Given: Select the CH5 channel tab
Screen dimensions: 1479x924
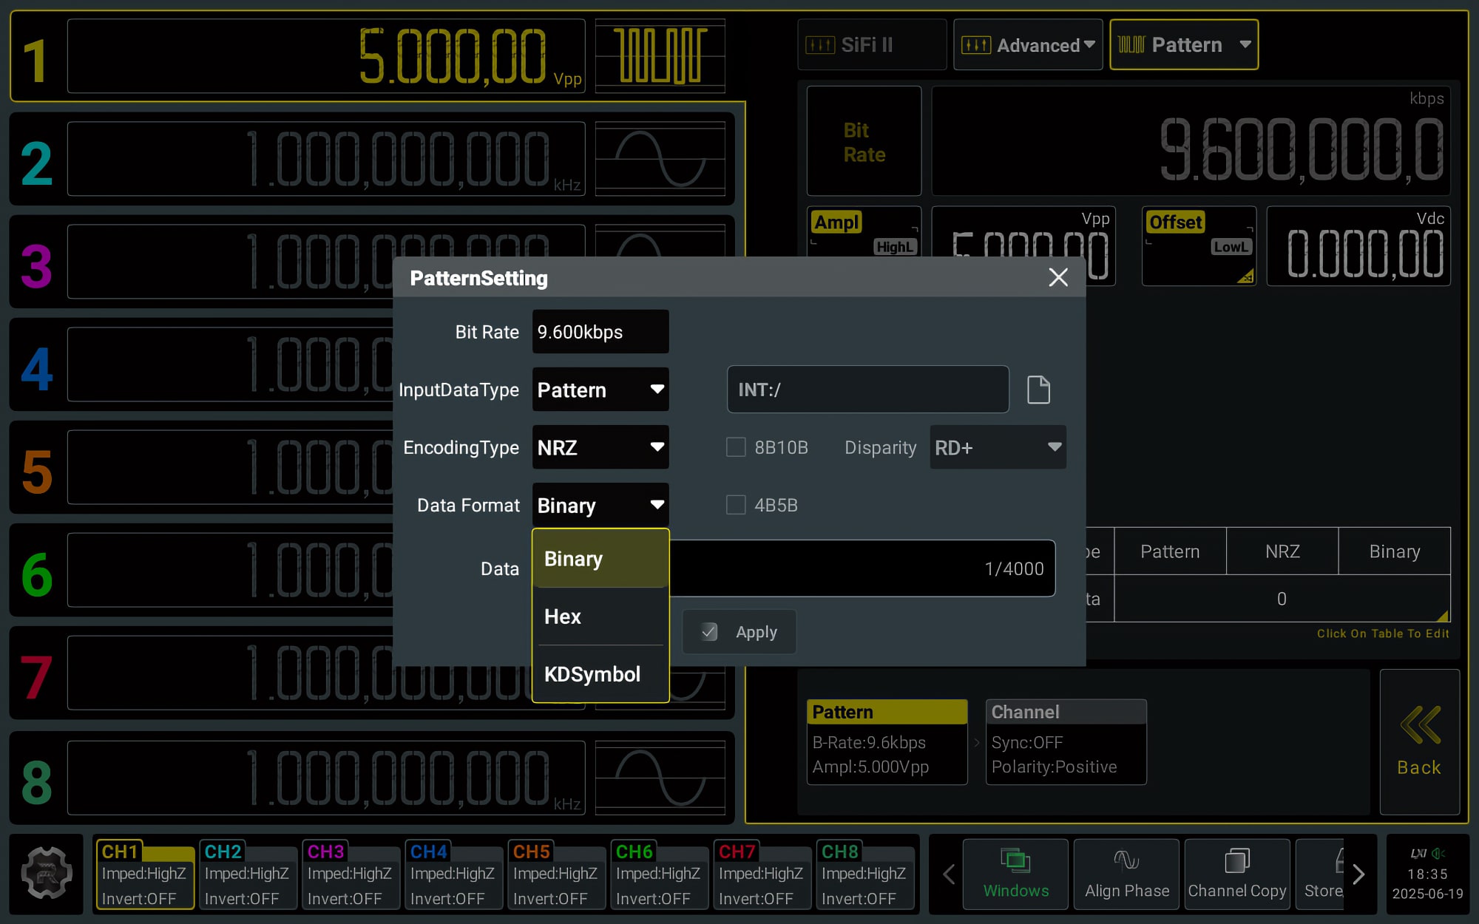Looking at the screenshot, I should pos(556,874).
